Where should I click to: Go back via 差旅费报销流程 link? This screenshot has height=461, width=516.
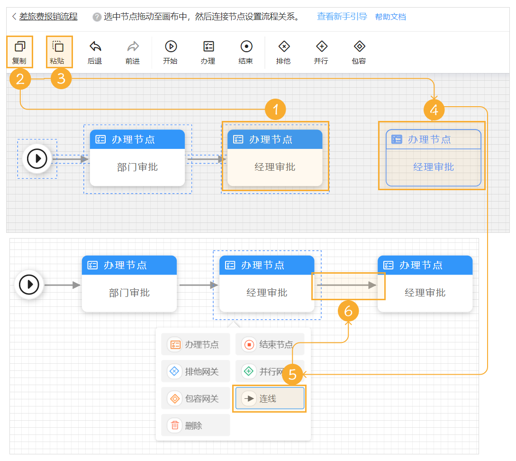(x=48, y=17)
